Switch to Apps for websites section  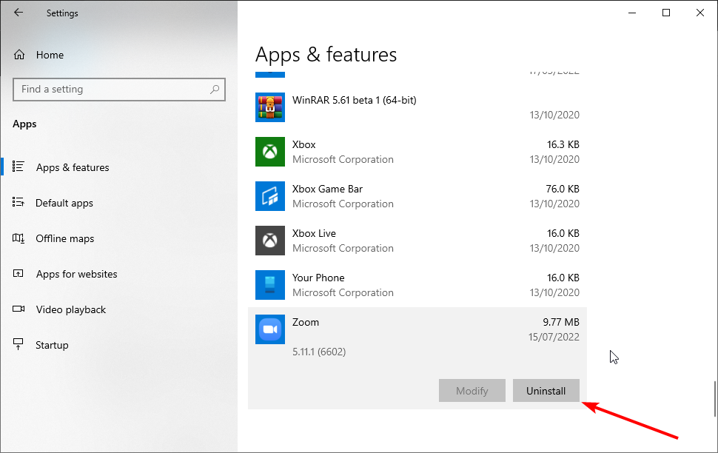tap(76, 274)
